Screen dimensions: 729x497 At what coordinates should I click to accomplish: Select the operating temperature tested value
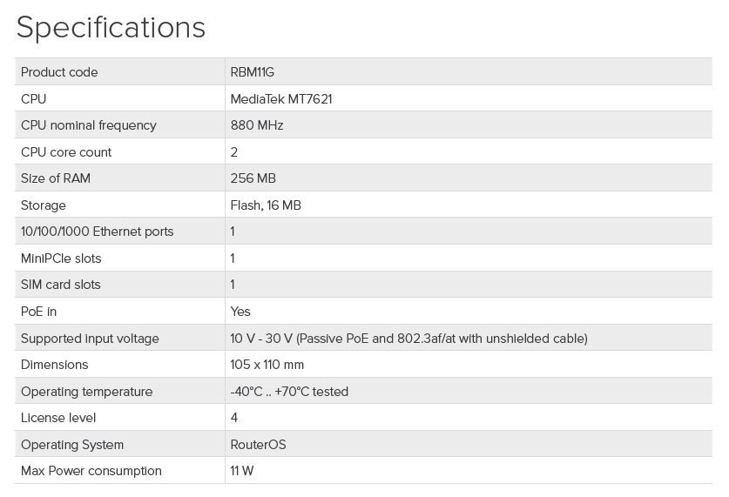(289, 392)
